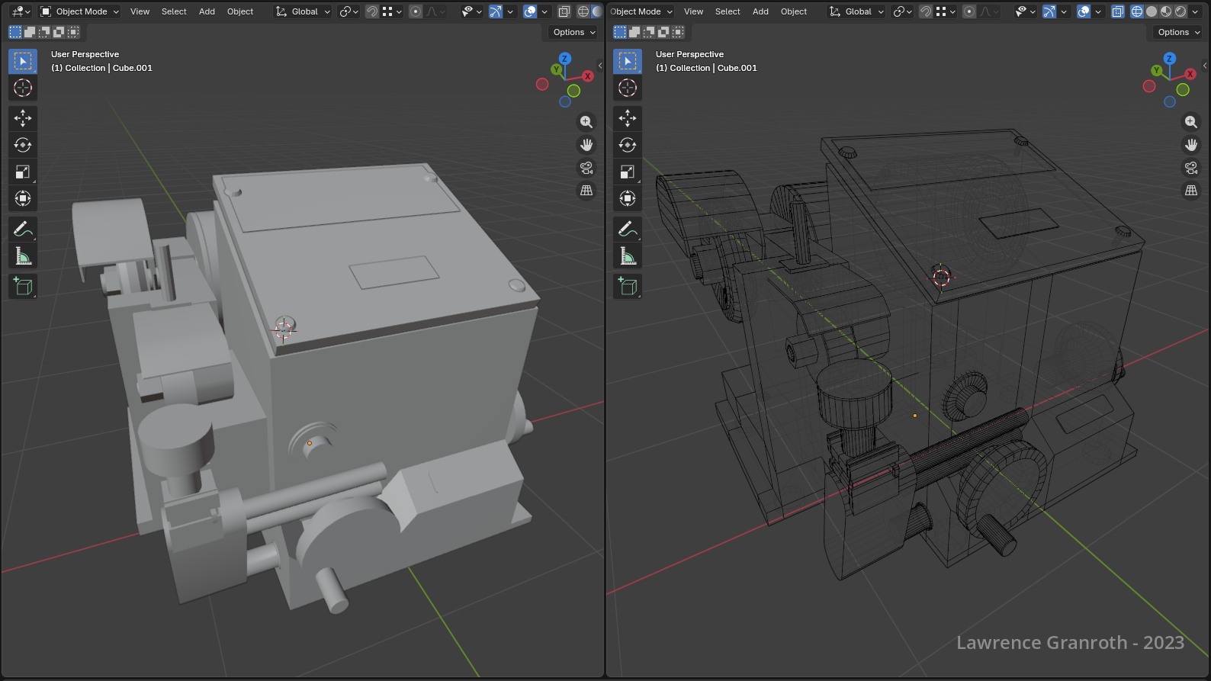Select the Rotate tool in right viewport
The width and height of the screenshot is (1211, 681).
(628, 145)
